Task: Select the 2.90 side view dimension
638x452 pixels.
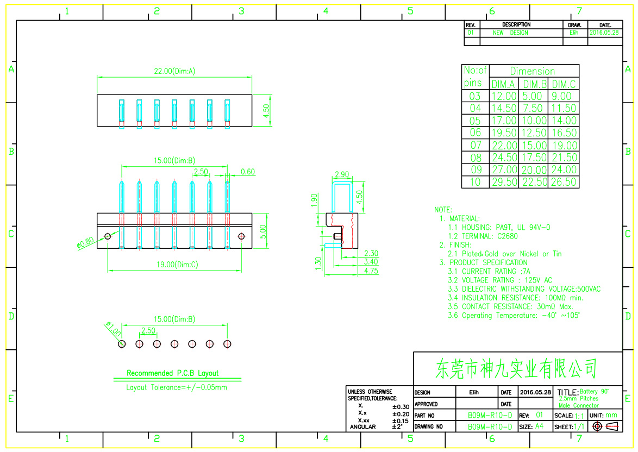Action: pyautogui.click(x=342, y=174)
